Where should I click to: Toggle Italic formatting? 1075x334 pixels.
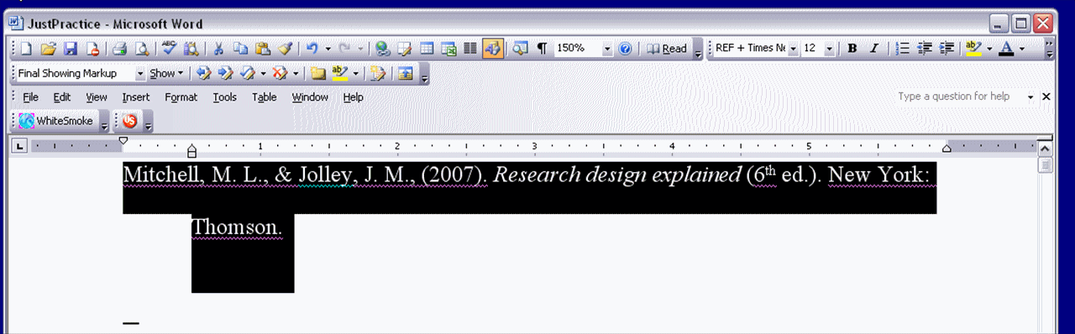(x=874, y=49)
